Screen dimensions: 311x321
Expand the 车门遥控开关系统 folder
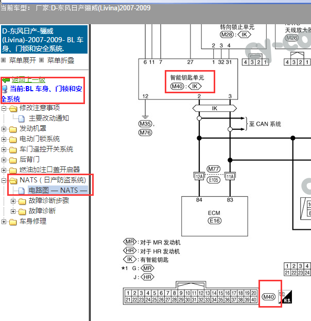[x=4, y=149]
